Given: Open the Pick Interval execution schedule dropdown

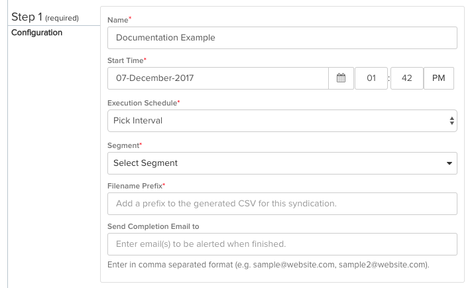Looking at the screenshot, I should click(x=282, y=121).
